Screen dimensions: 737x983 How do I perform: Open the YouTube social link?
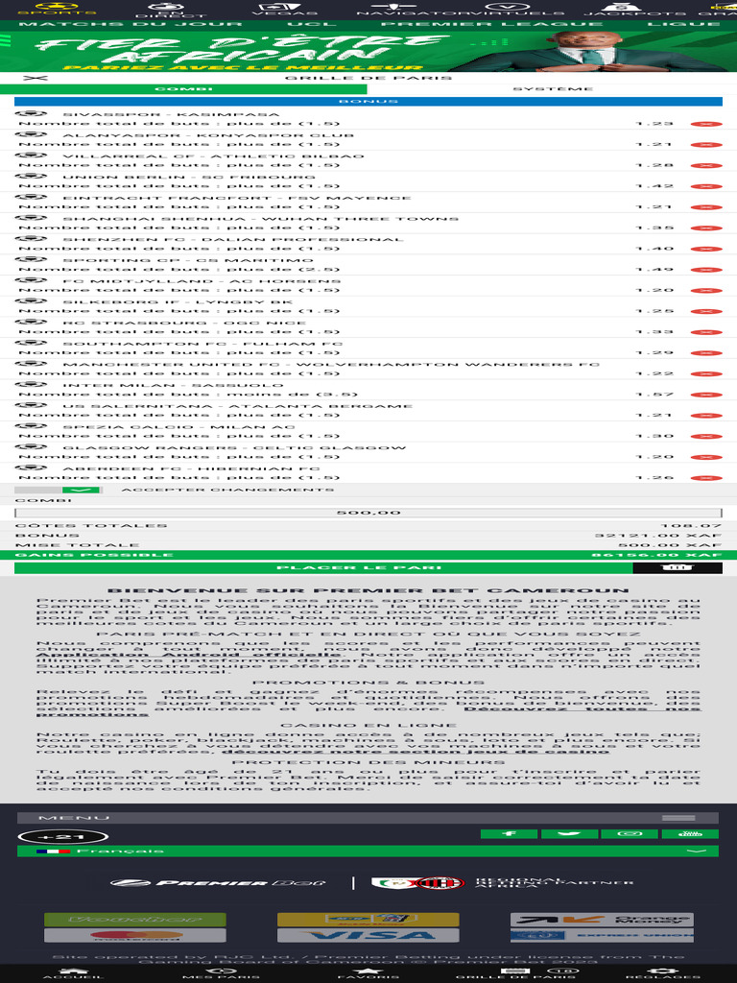[690, 834]
